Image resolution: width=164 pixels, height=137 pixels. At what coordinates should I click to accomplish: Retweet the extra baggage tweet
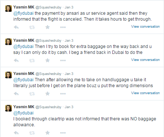coord(32,61)
